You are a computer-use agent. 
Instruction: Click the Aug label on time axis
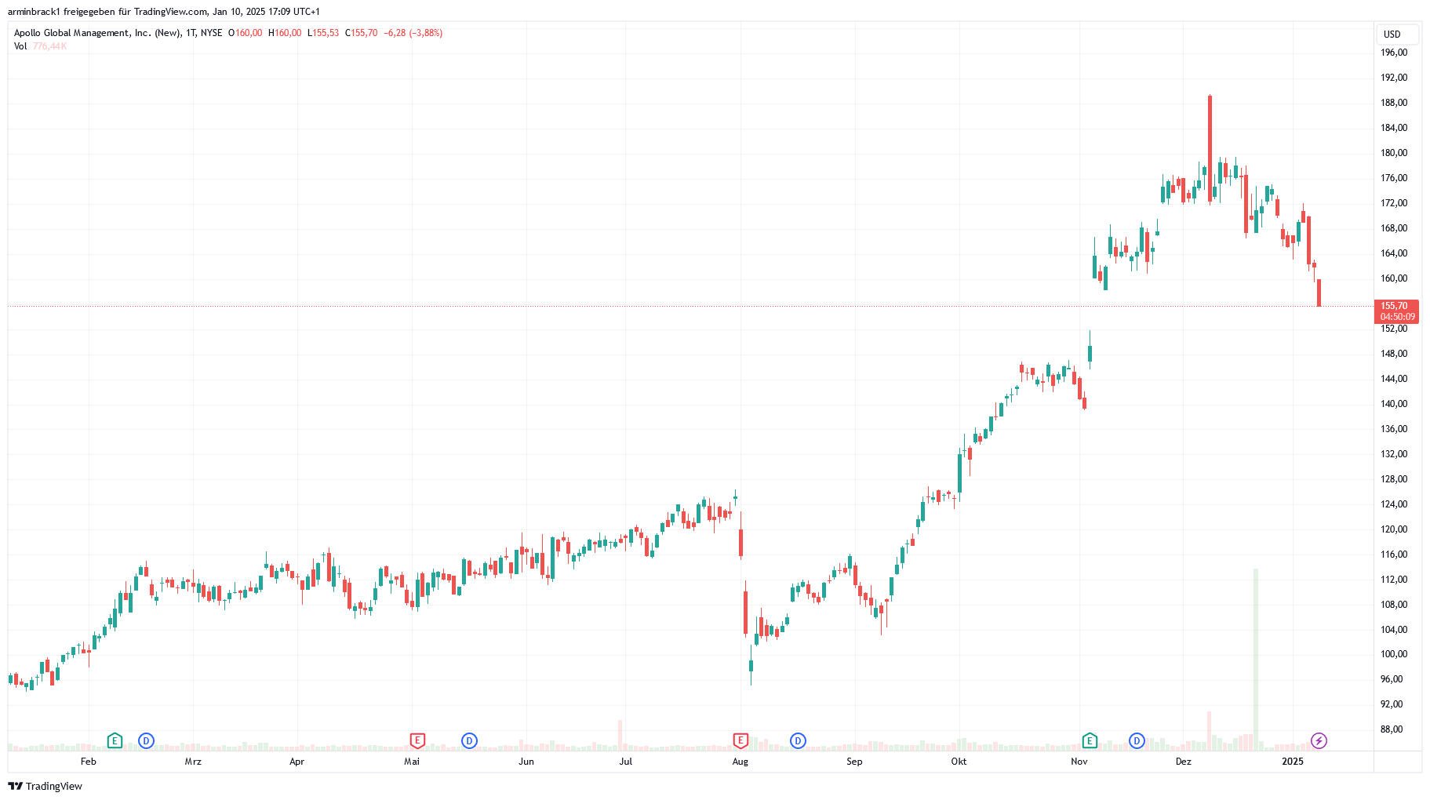tap(740, 762)
